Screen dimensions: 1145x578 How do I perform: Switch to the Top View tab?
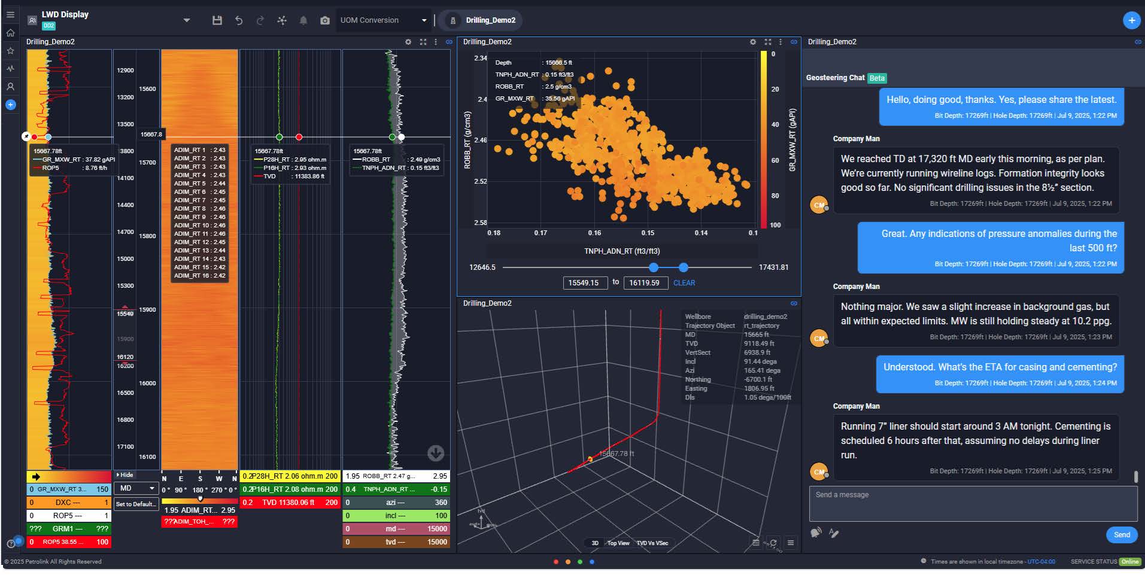pos(618,543)
